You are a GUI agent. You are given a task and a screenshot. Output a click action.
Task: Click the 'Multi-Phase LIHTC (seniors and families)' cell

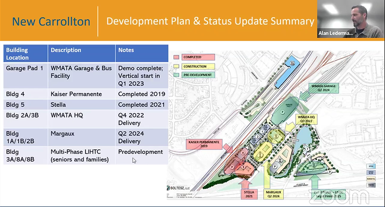82,156
